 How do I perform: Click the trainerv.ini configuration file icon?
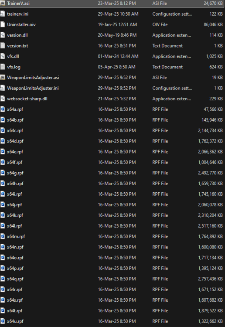3,14
